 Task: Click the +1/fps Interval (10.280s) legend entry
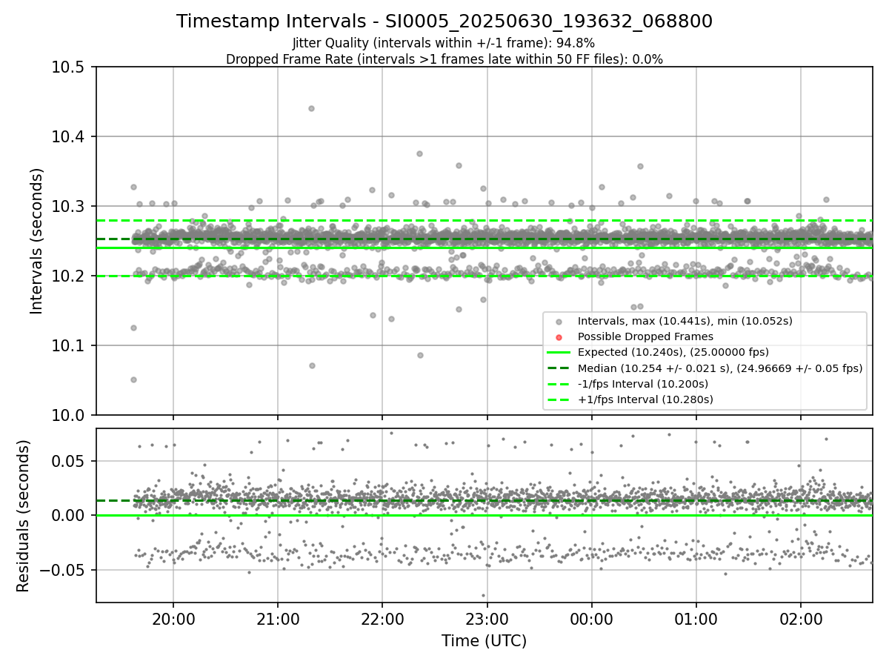coord(645,399)
